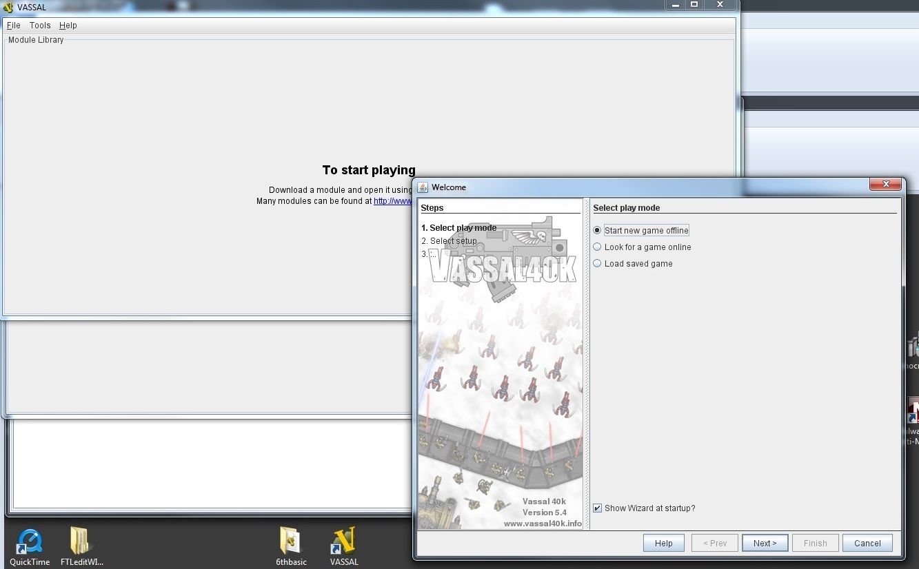
Task: Close the VASSAL main window
Action: point(720,5)
